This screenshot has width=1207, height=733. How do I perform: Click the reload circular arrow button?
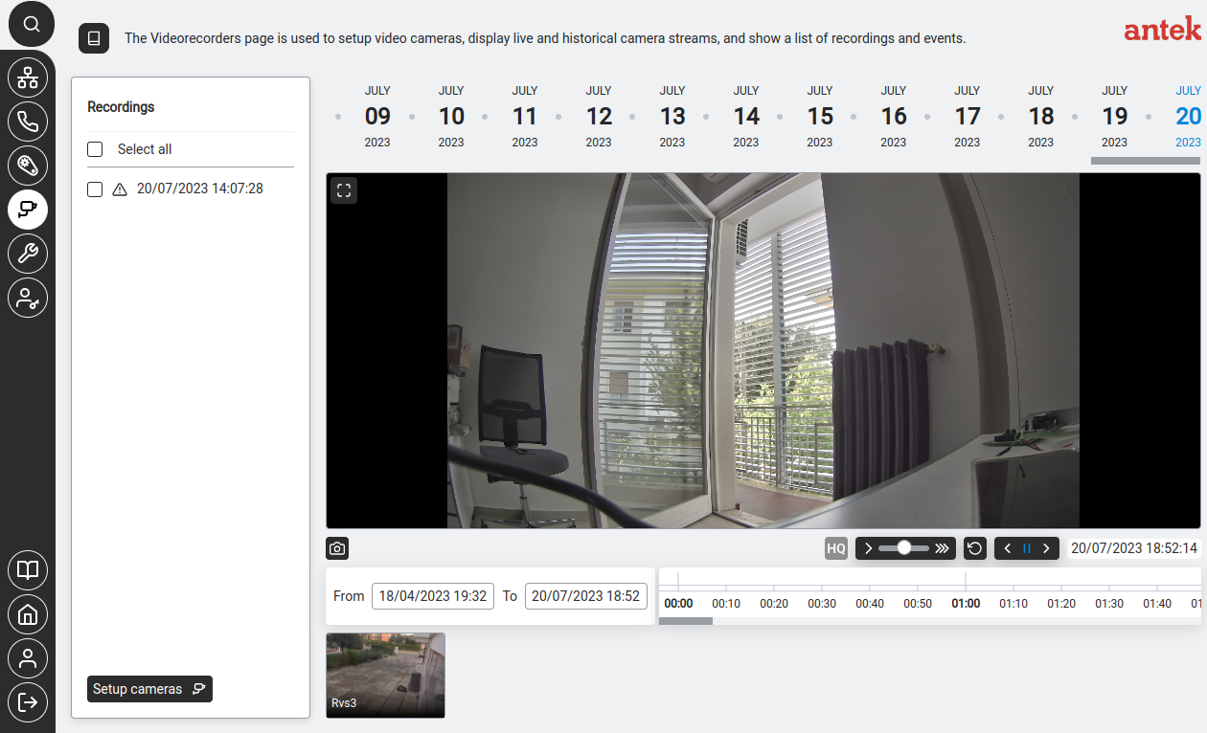[974, 548]
